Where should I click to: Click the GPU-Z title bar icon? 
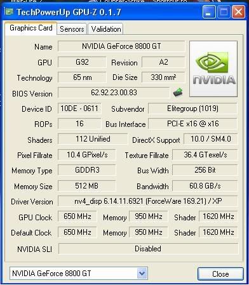point(9,11)
